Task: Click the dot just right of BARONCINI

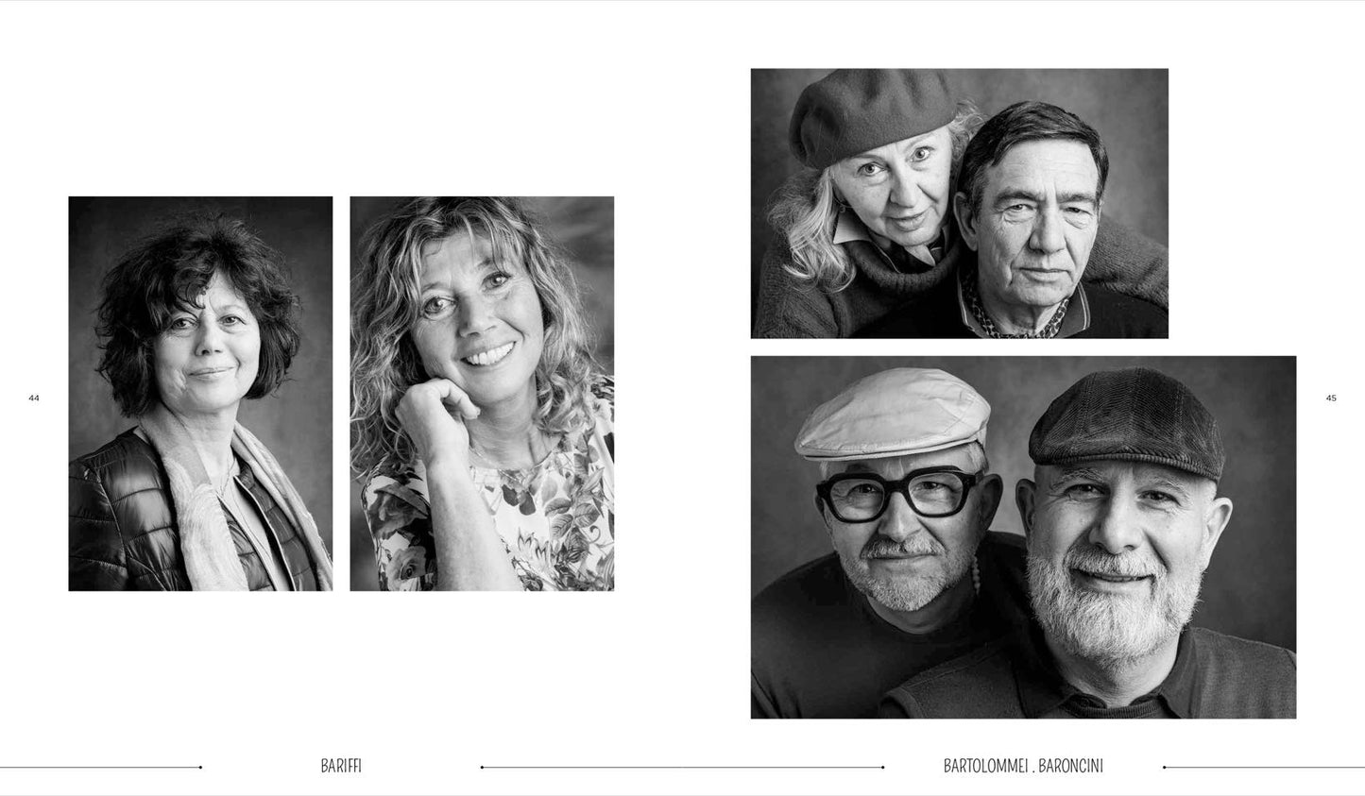Action: 1164,767
